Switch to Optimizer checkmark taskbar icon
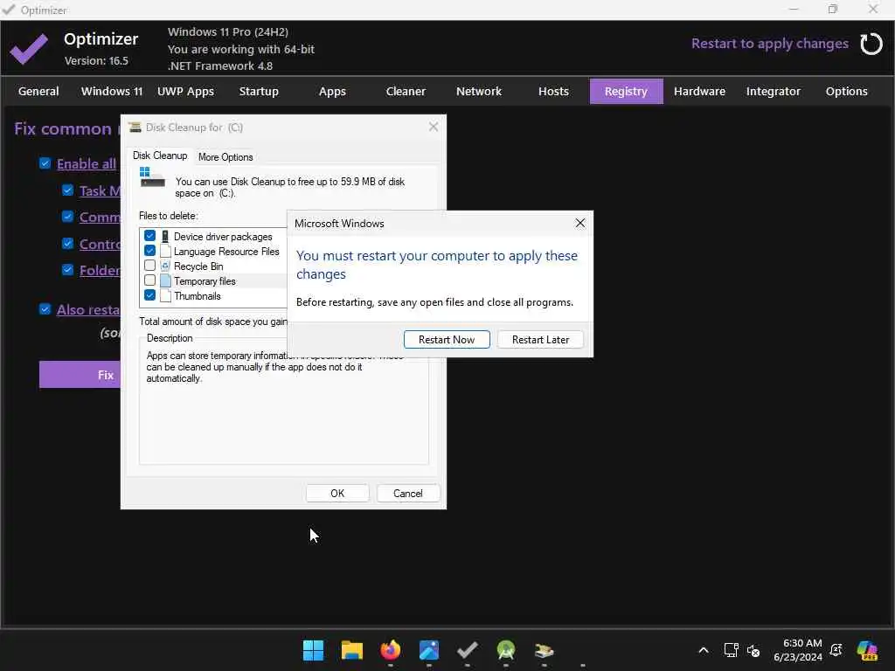 tap(468, 650)
